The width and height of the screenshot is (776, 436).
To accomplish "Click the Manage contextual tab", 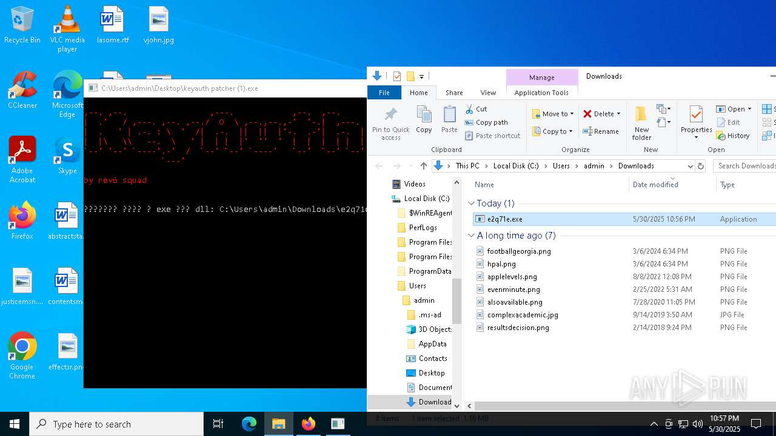I will click(x=541, y=78).
